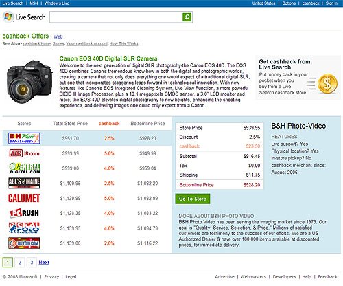343x286 pixels.
Task: Open the Stores link under See Also
Action: 58,43
